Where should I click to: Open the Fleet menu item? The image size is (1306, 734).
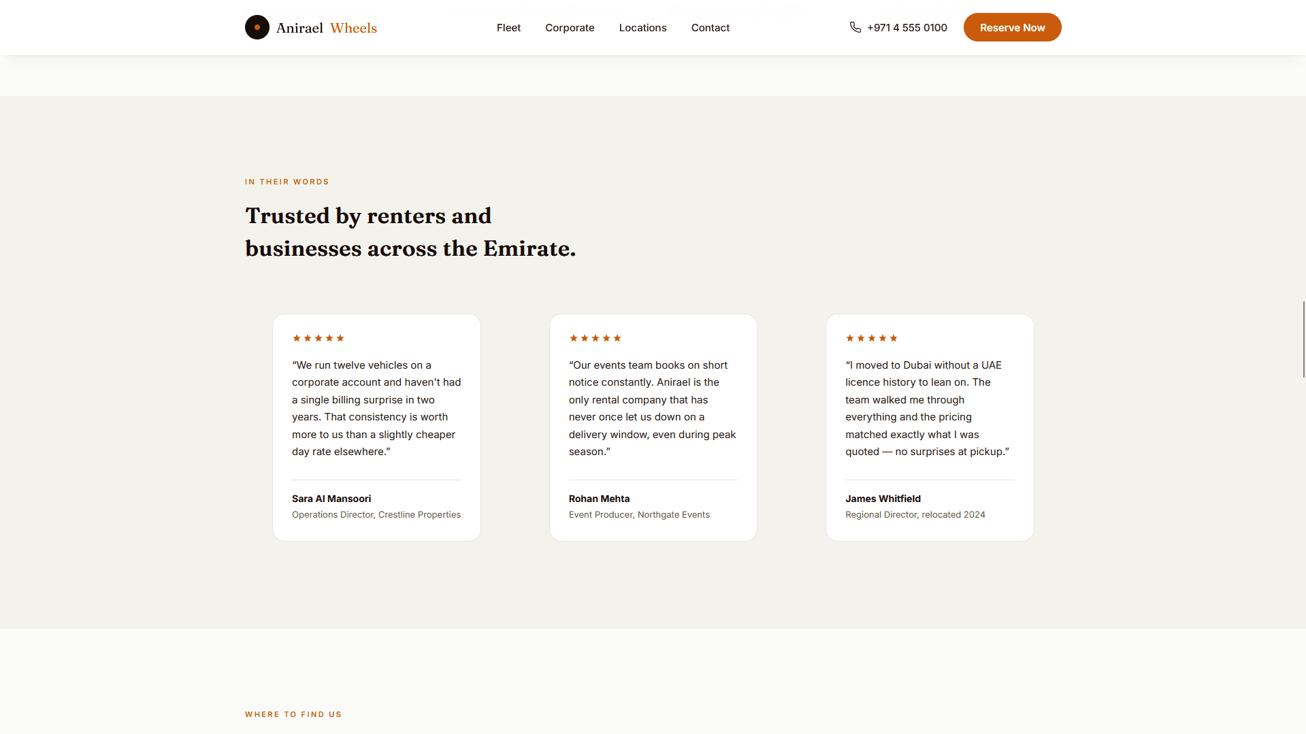tap(508, 28)
